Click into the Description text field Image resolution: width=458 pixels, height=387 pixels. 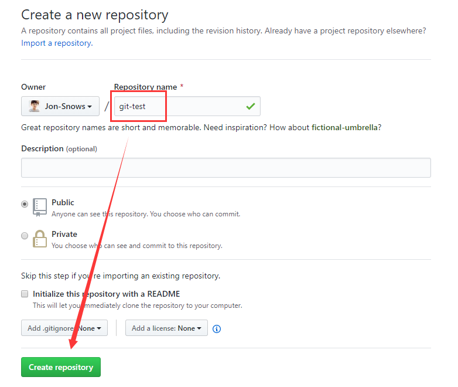tap(225, 168)
